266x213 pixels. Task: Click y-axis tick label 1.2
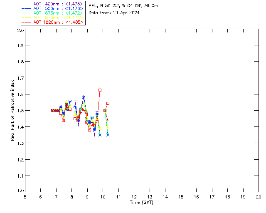[x=20, y=160]
